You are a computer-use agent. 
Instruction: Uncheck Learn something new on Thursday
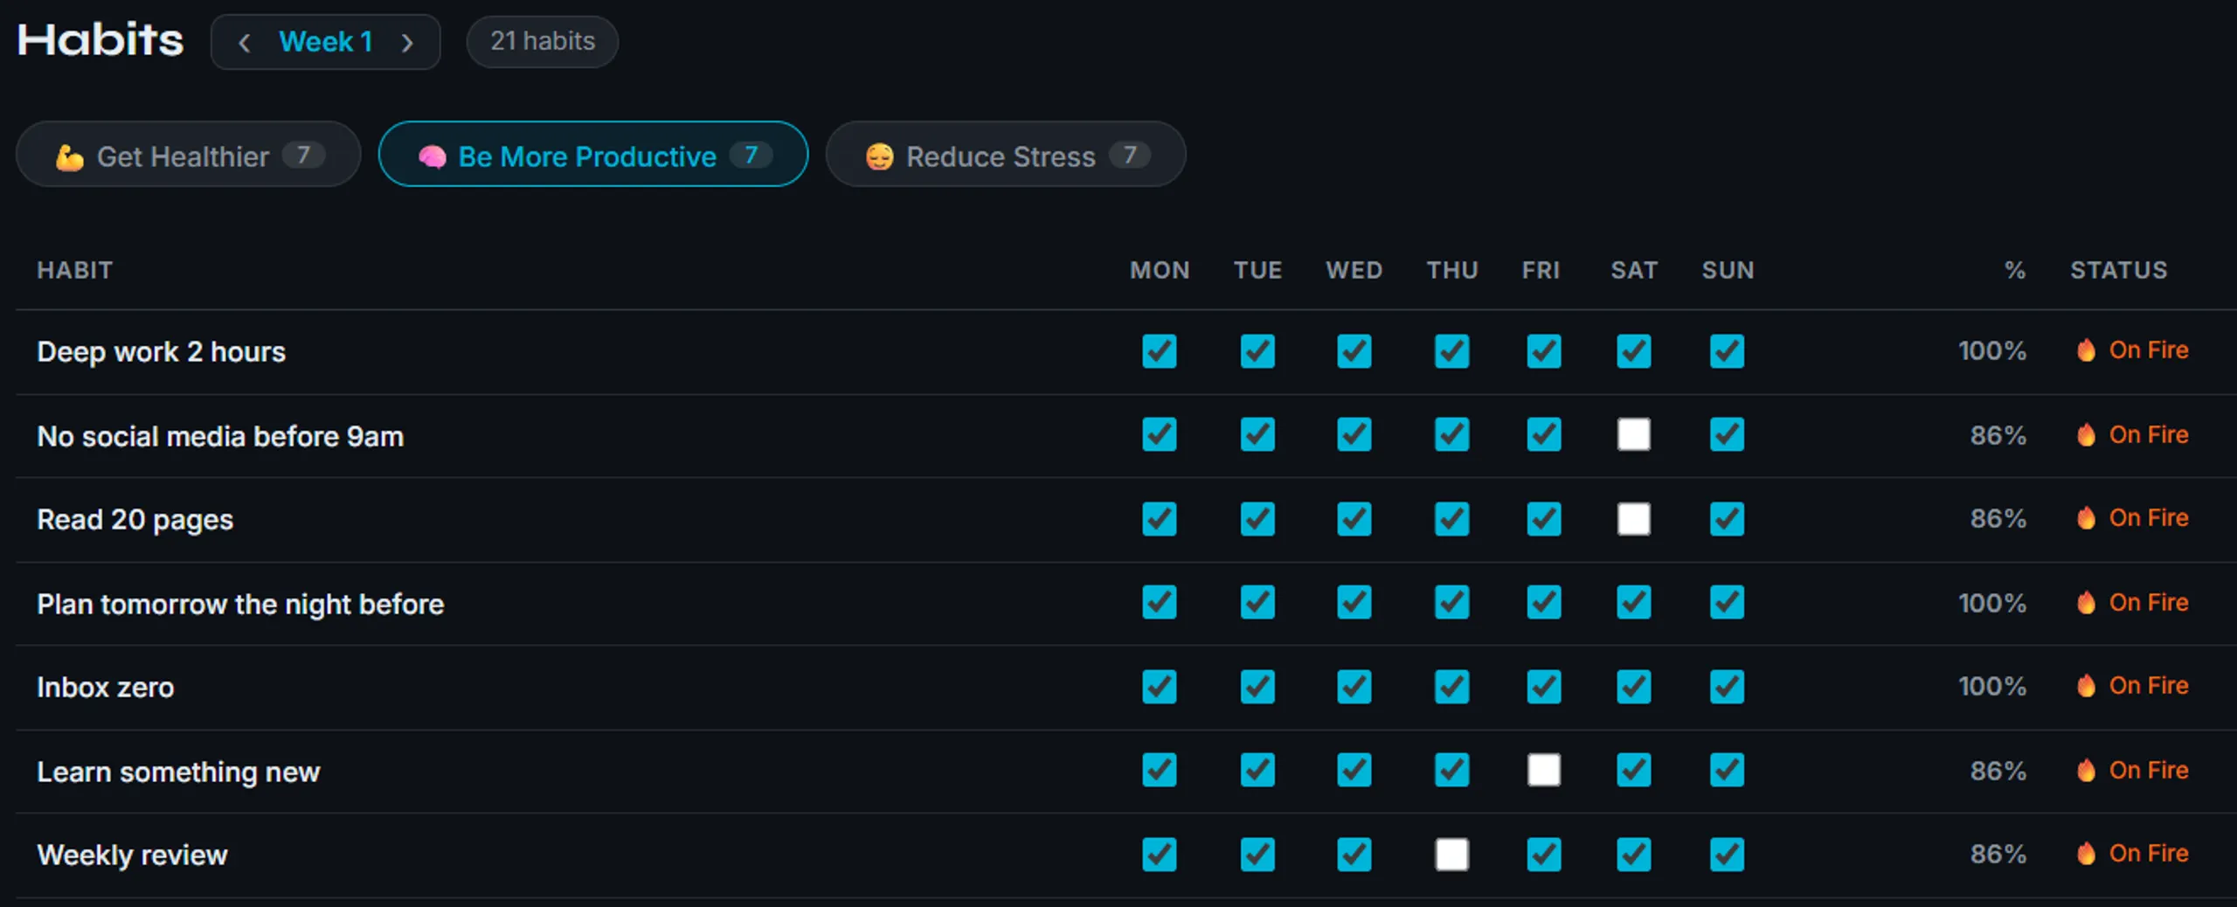(x=1452, y=770)
